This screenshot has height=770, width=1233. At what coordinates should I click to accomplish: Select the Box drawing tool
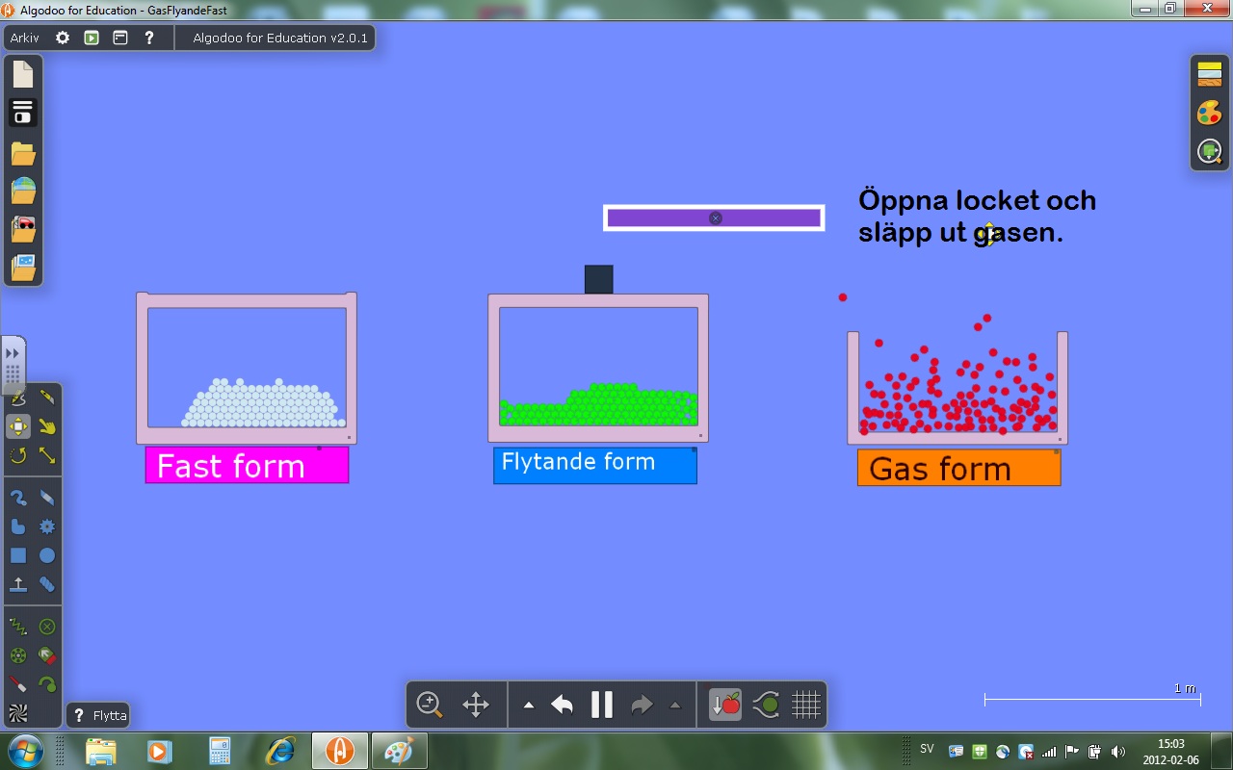tap(18, 555)
